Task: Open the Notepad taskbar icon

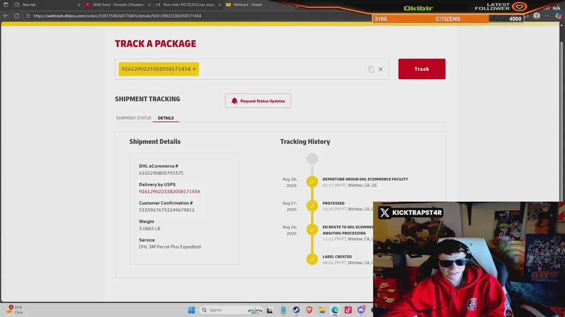Action: click(x=283, y=310)
